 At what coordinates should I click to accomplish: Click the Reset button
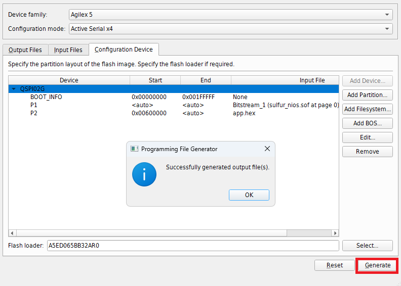pyautogui.click(x=334, y=265)
